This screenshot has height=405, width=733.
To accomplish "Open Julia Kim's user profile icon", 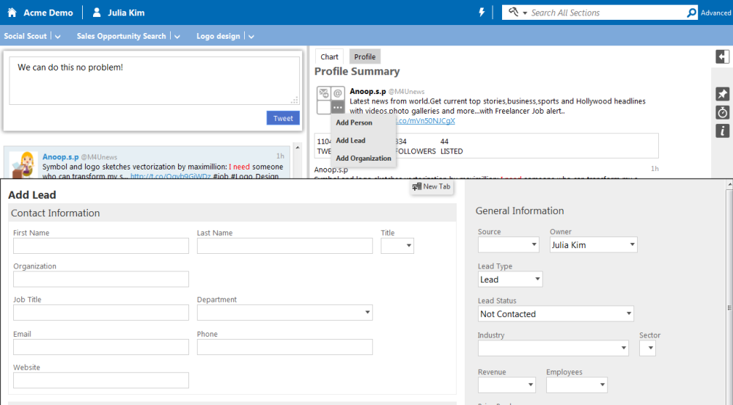I will click(96, 12).
